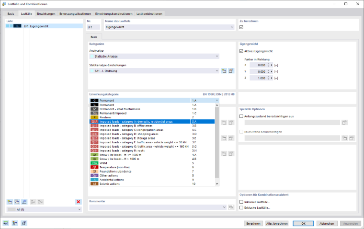Adjust X factor spinner arrows
The width and height of the screenshot is (364, 229).
(268, 65)
